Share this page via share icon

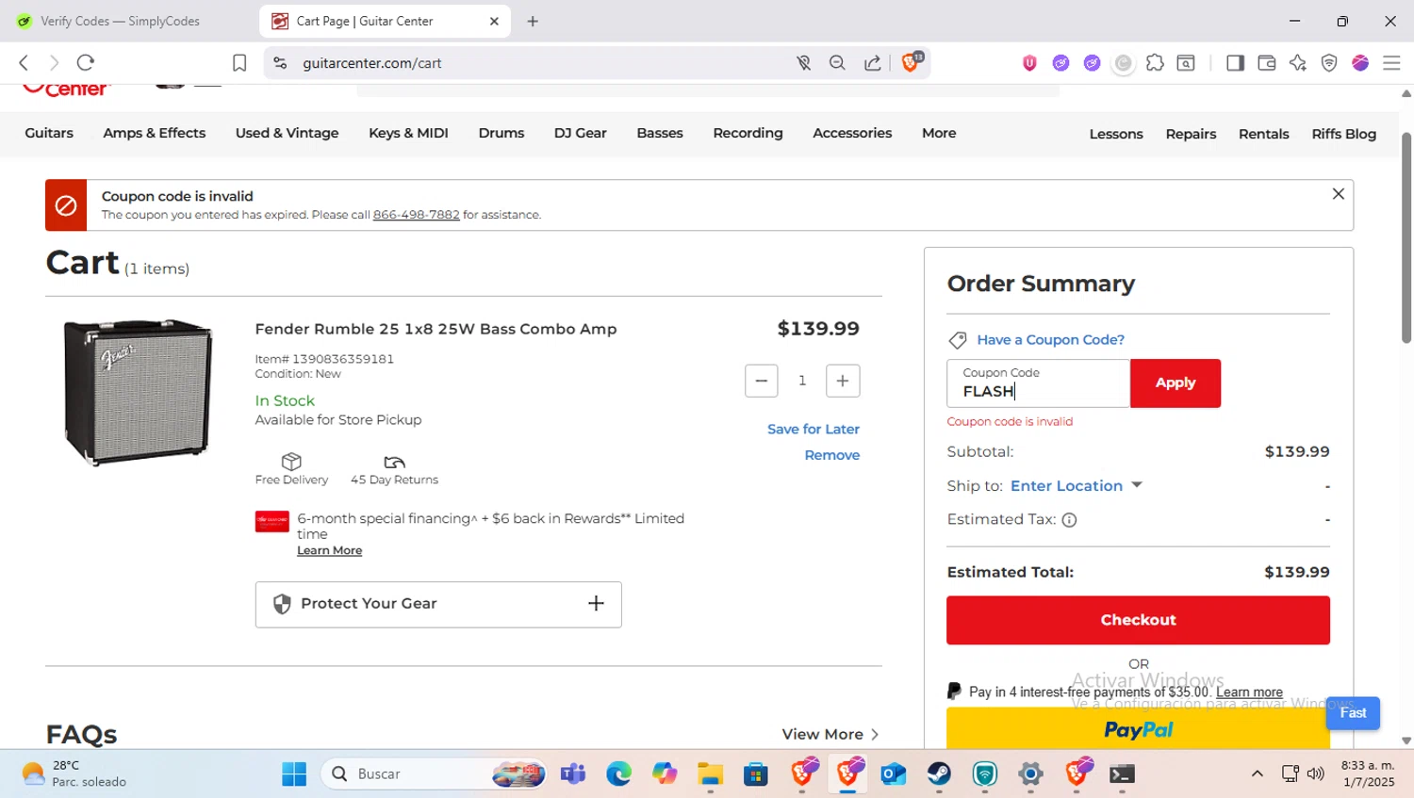pyautogui.click(x=873, y=63)
